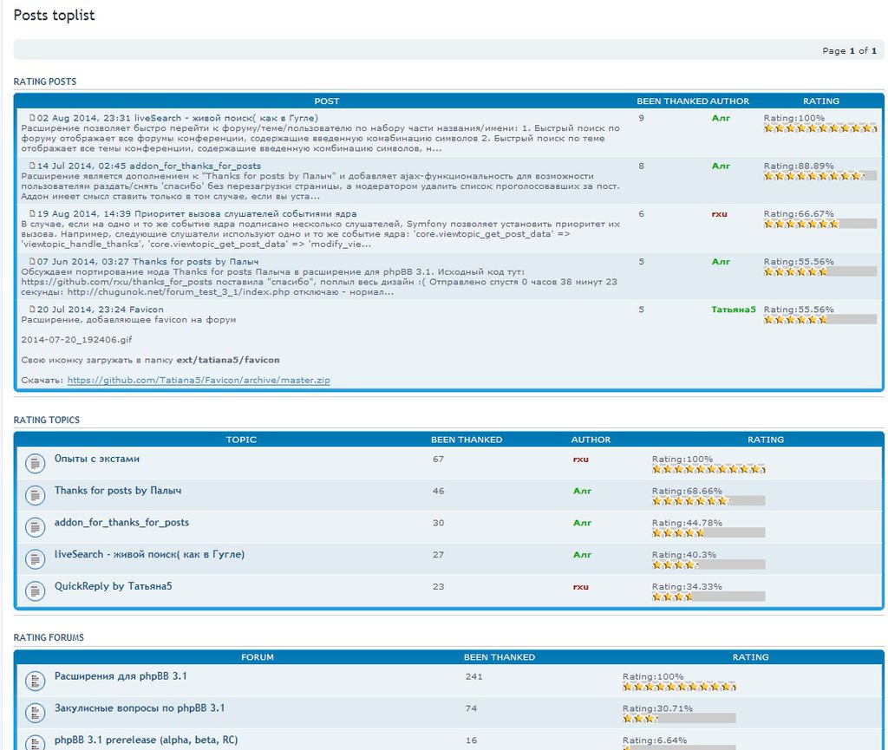The image size is (888, 750).
Task: Open topic QuickReply by Татьяна5
Action: 114,586
